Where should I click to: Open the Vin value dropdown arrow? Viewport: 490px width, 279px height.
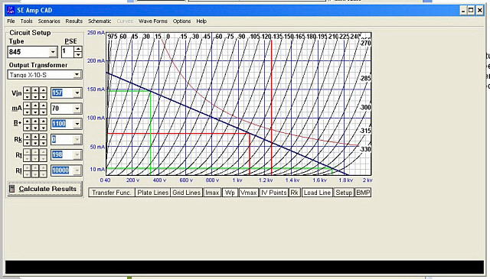tap(77, 93)
